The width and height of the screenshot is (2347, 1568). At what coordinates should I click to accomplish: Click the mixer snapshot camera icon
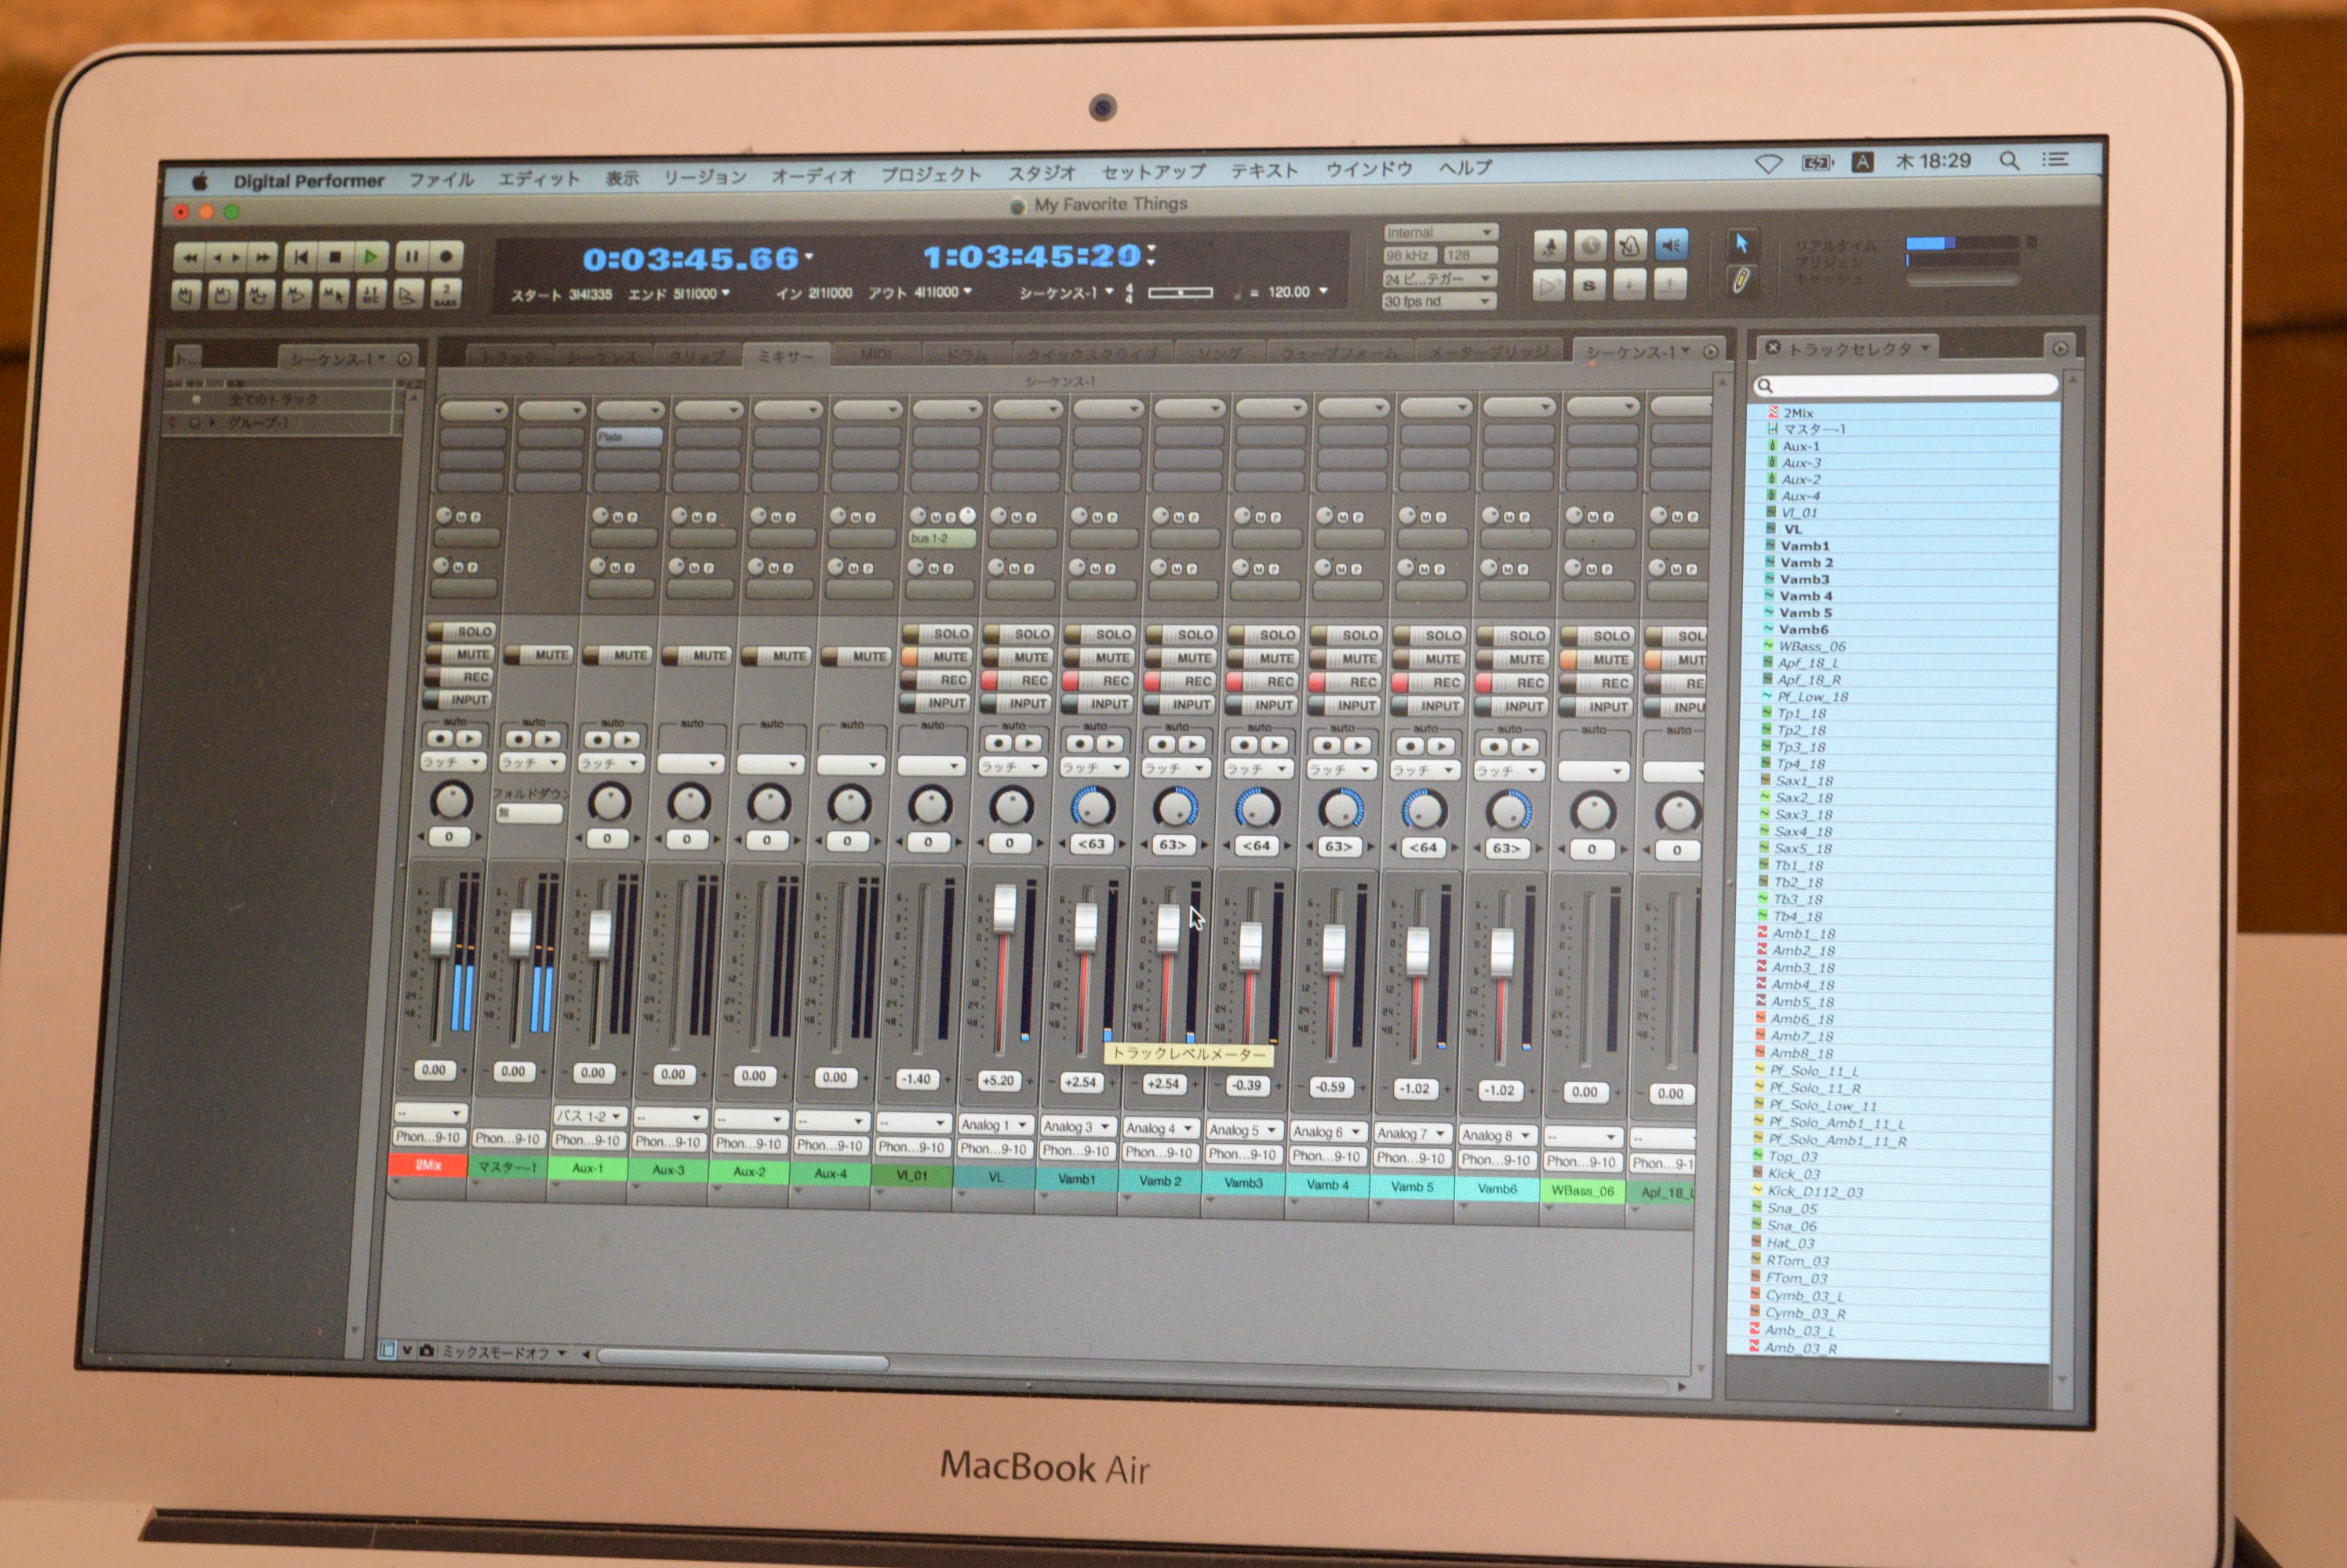[x=428, y=1350]
